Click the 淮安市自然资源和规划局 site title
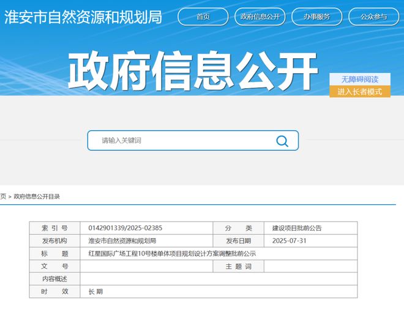 83,17
